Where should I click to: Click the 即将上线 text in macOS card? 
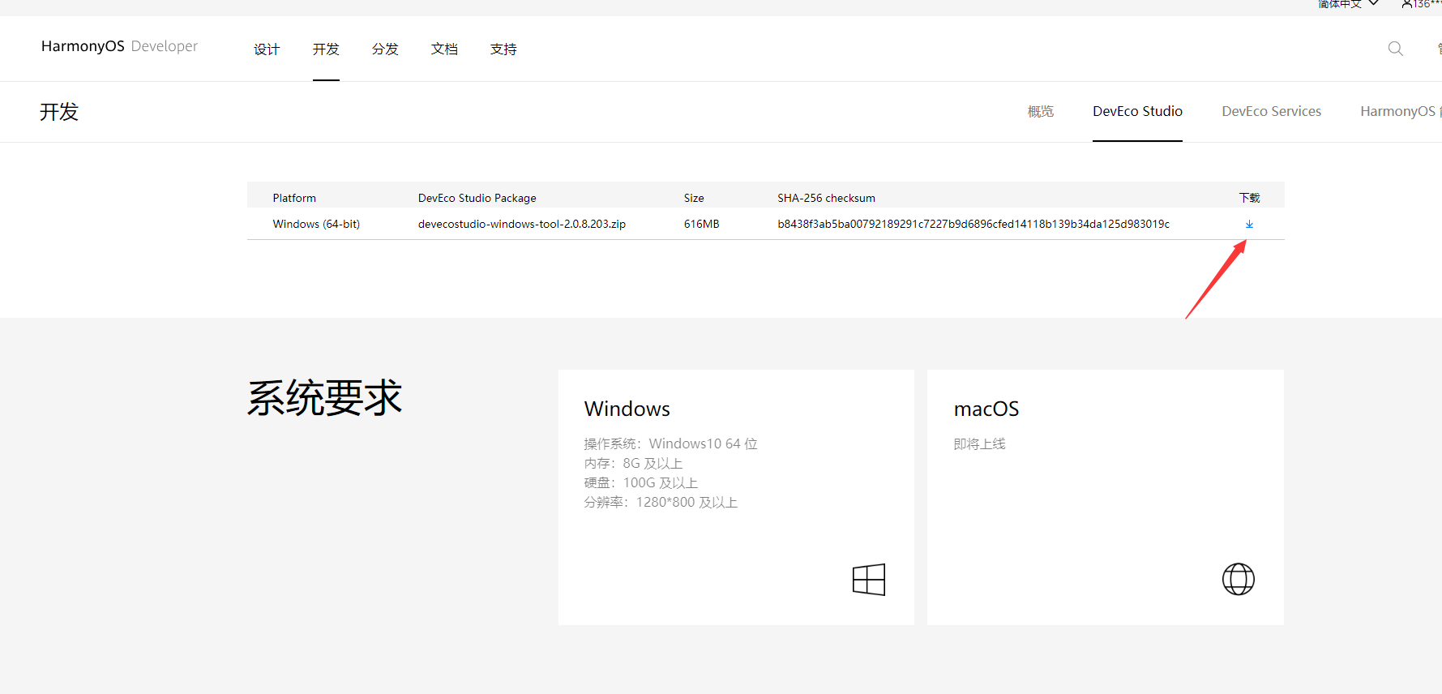coord(979,443)
